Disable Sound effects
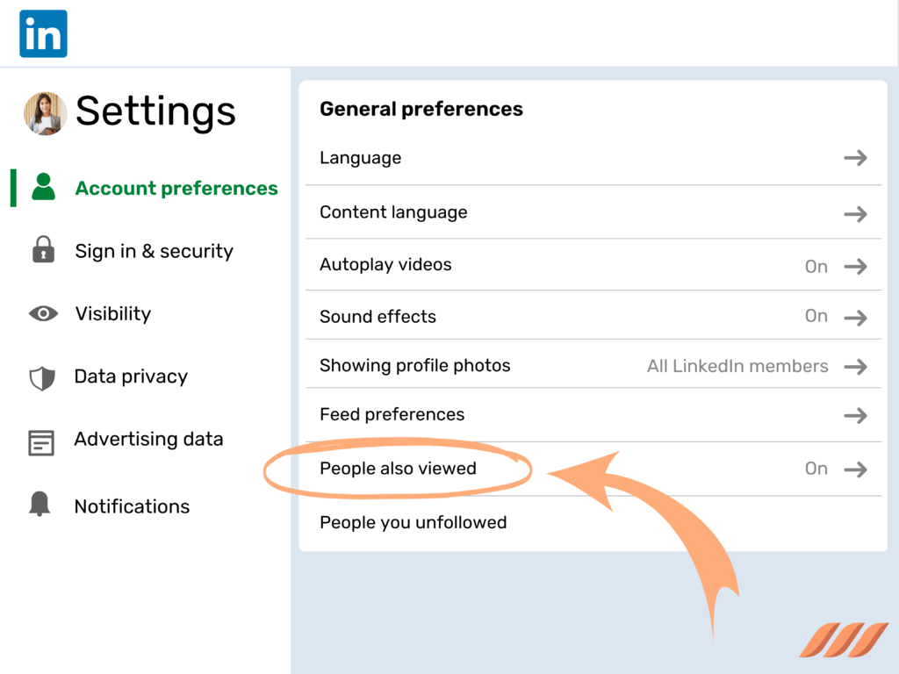Image resolution: width=899 pixels, height=674 pixels. tap(815, 317)
